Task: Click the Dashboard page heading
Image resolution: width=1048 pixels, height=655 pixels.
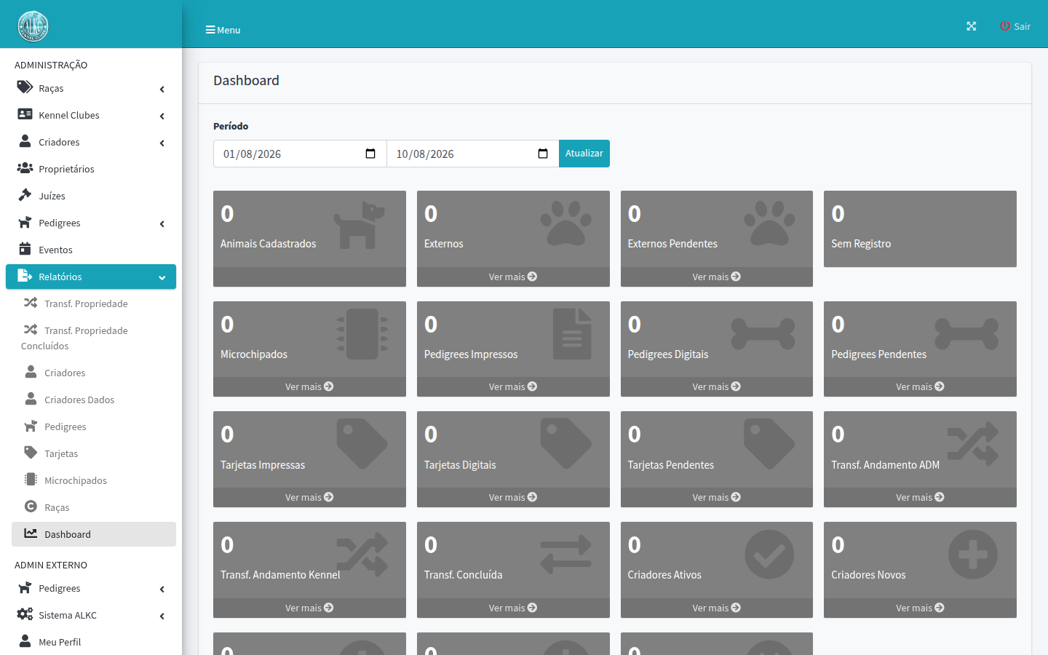Action: (246, 80)
